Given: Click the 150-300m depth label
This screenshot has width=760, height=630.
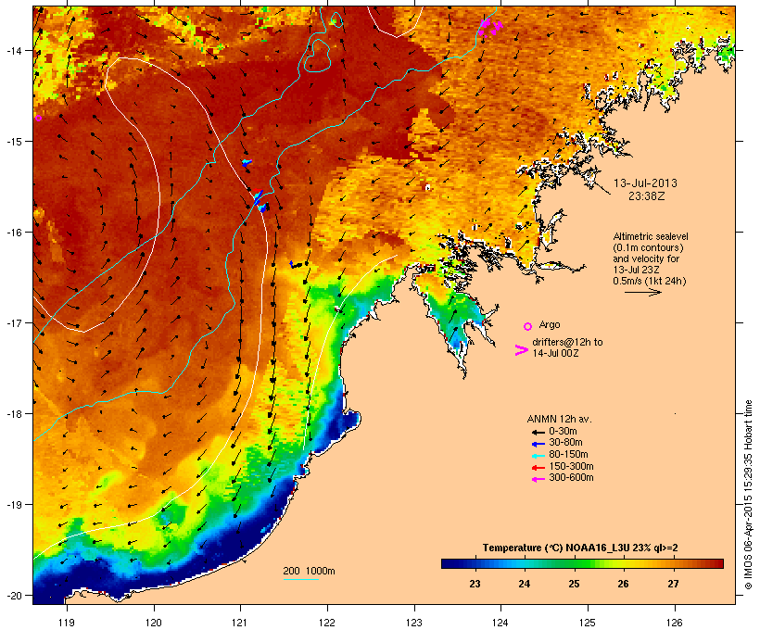Looking at the screenshot, I should (x=572, y=466).
